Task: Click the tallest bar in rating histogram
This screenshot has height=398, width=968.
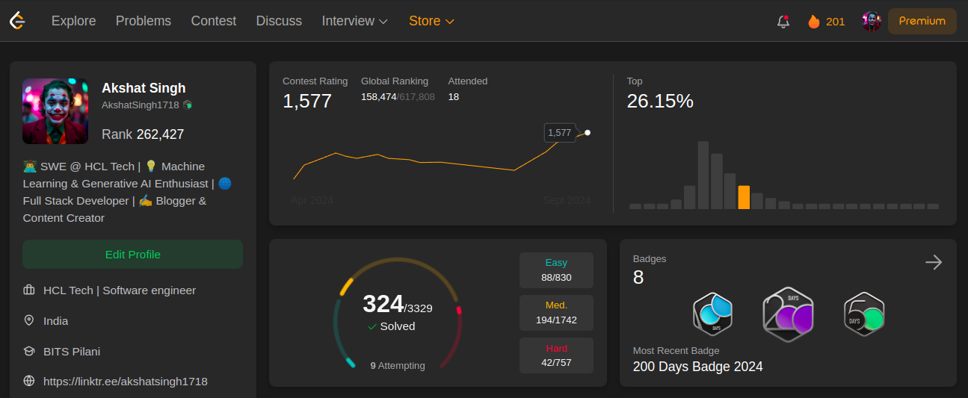Action: [x=703, y=175]
